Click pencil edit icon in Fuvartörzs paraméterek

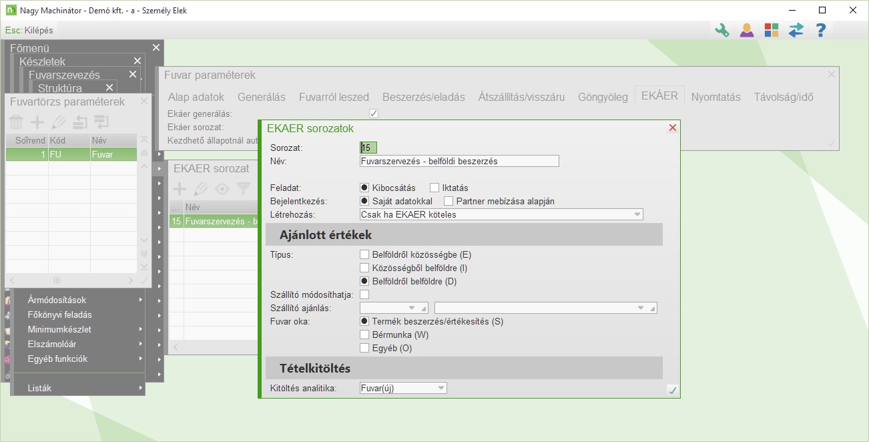pos(59,122)
